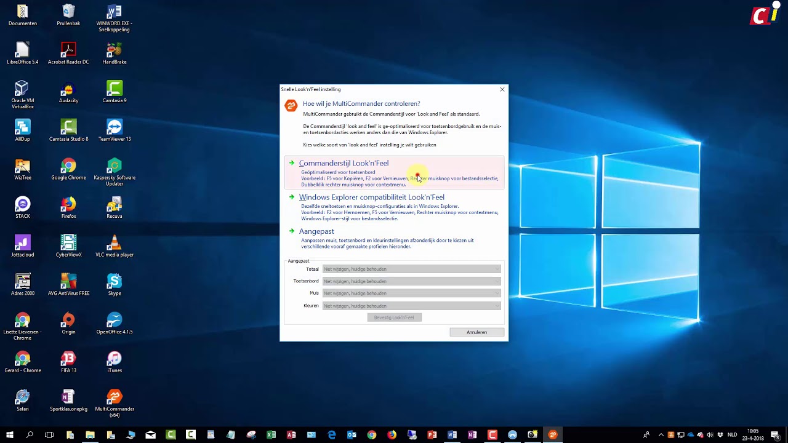Click the Bevestig Look'n'Feel button
The image size is (788, 443).
(x=394, y=317)
